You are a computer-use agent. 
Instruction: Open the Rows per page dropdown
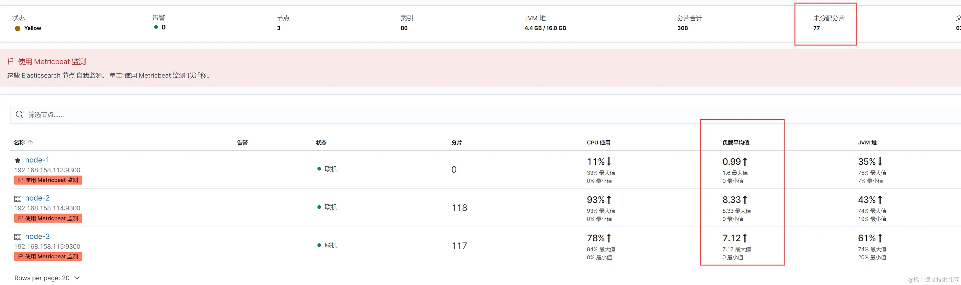47,278
